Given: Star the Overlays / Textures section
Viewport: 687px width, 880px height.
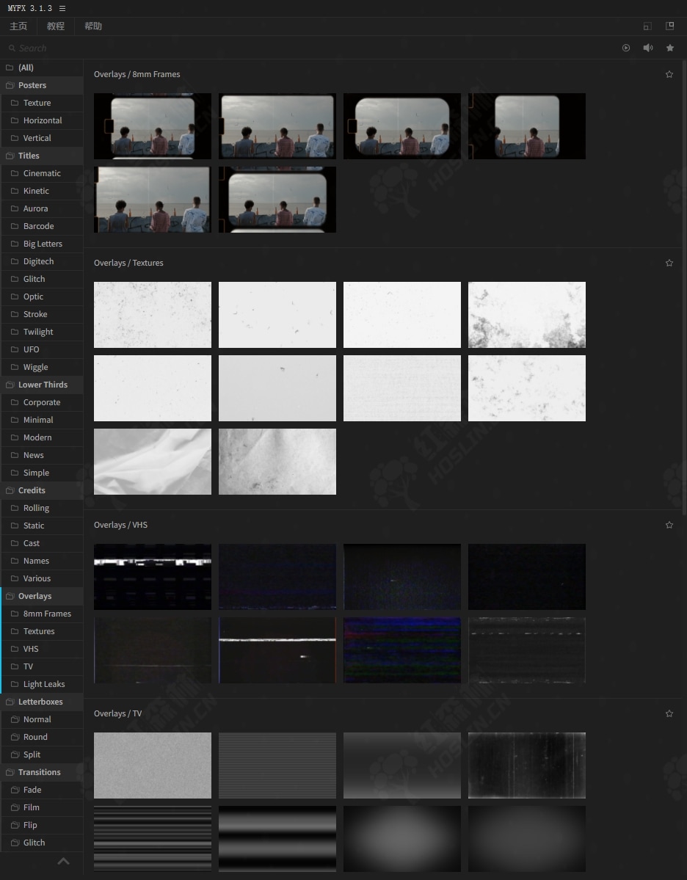Looking at the screenshot, I should [x=669, y=263].
